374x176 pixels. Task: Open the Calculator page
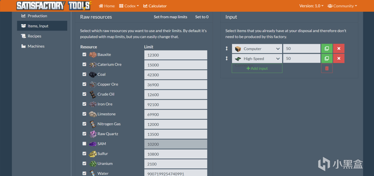(155, 6)
